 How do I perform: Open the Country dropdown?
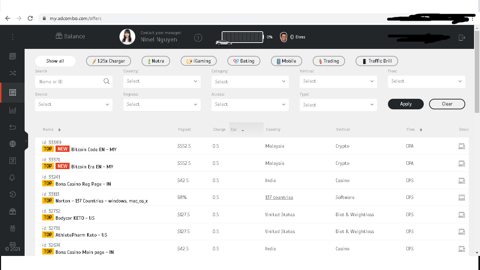click(162, 81)
